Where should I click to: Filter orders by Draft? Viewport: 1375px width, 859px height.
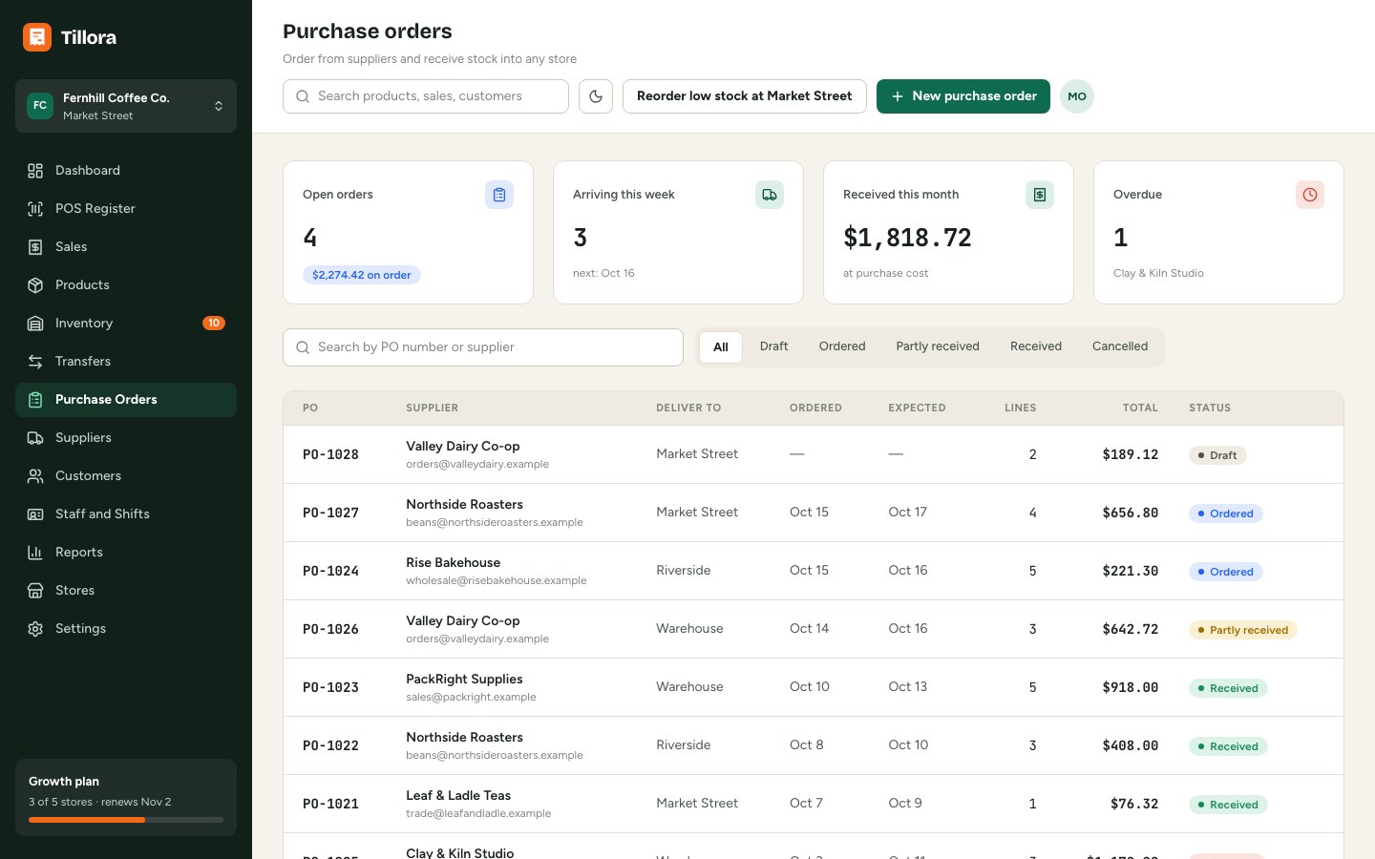[774, 346]
